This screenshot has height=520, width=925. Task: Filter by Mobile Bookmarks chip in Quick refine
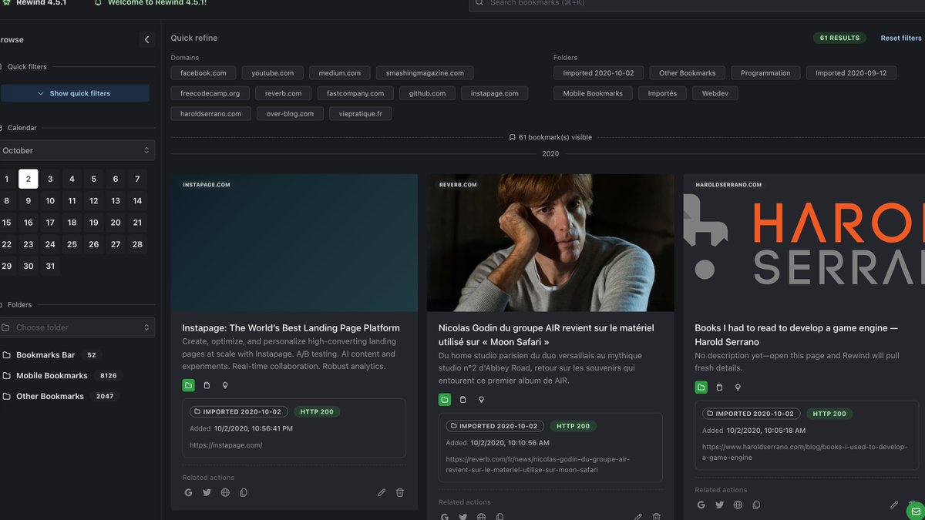[593, 93]
